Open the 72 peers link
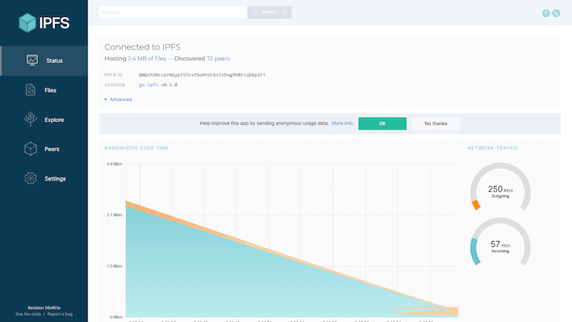Image resolution: width=572 pixels, height=322 pixels. click(219, 59)
